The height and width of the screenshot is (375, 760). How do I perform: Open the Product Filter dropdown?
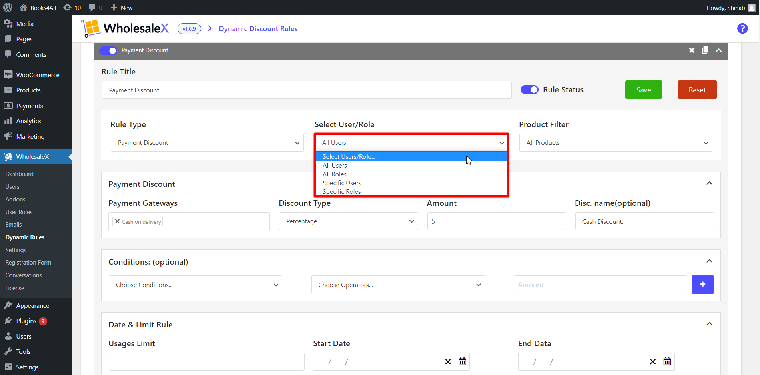[616, 143]
